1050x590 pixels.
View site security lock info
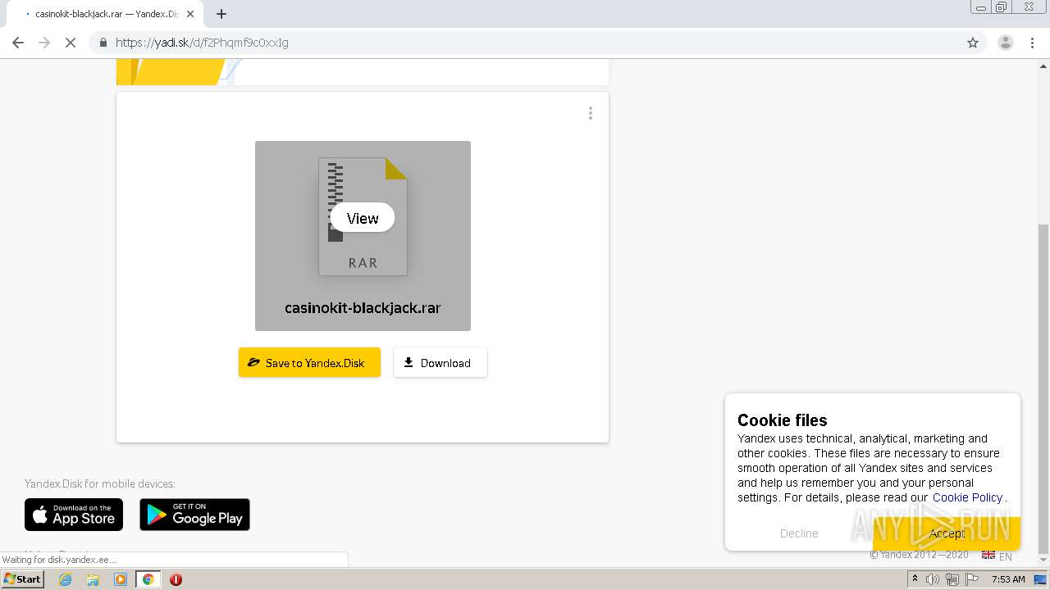point(103,43)
